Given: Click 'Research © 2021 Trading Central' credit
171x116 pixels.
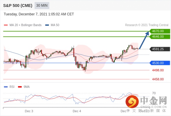Looking at the screenshot, I should click(x=147, y=25).
